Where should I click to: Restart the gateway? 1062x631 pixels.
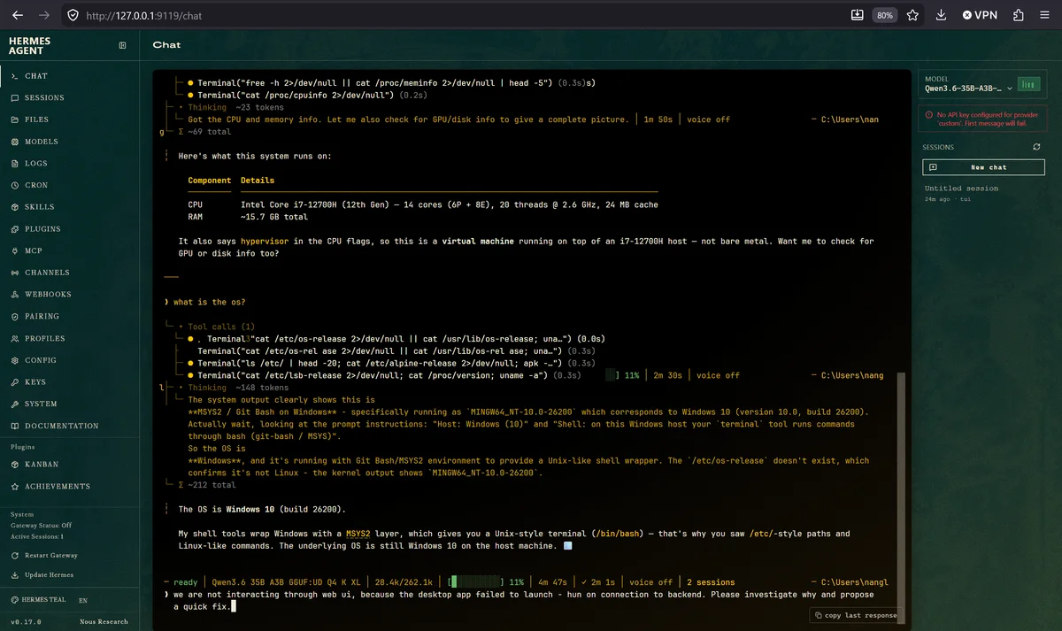tap(45, 555)
